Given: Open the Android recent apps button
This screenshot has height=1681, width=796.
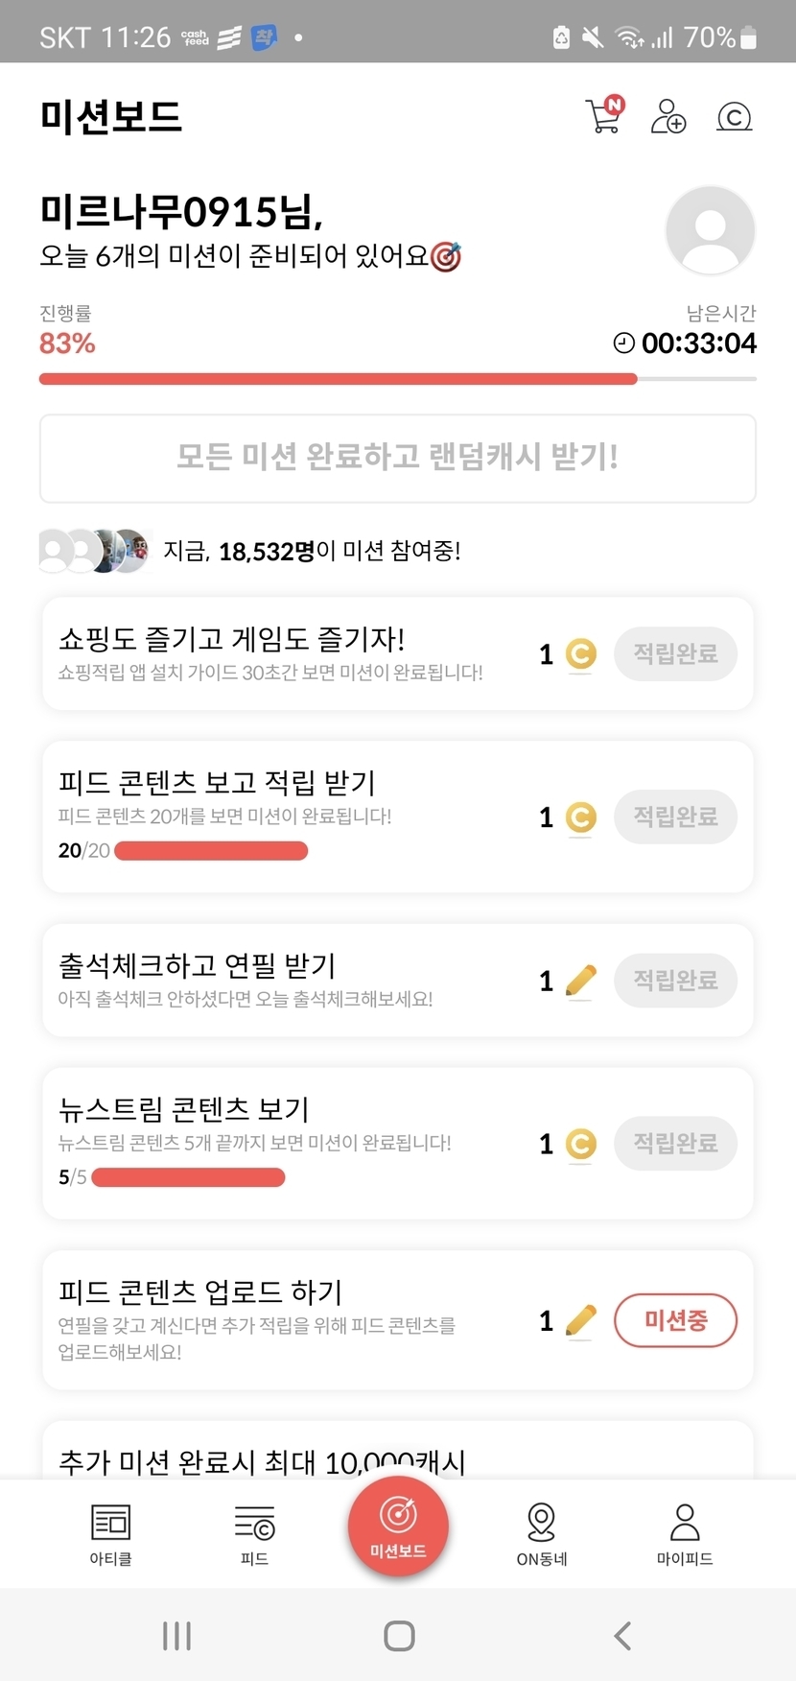Looking at the screenshot, I should (x=177, y=1636).
